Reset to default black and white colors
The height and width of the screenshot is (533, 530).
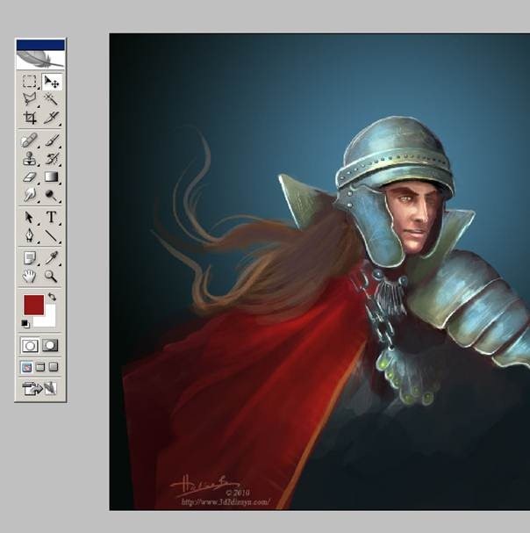[x=25, y=324]
